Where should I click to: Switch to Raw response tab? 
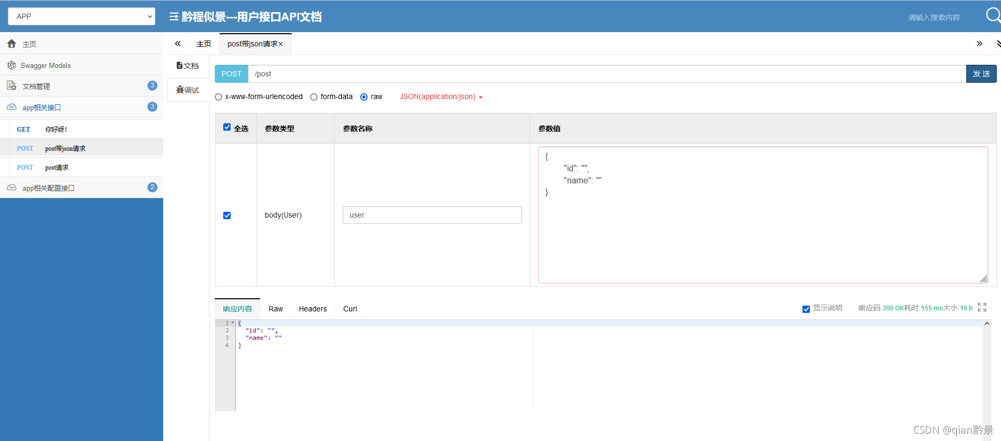click(275, 309)
